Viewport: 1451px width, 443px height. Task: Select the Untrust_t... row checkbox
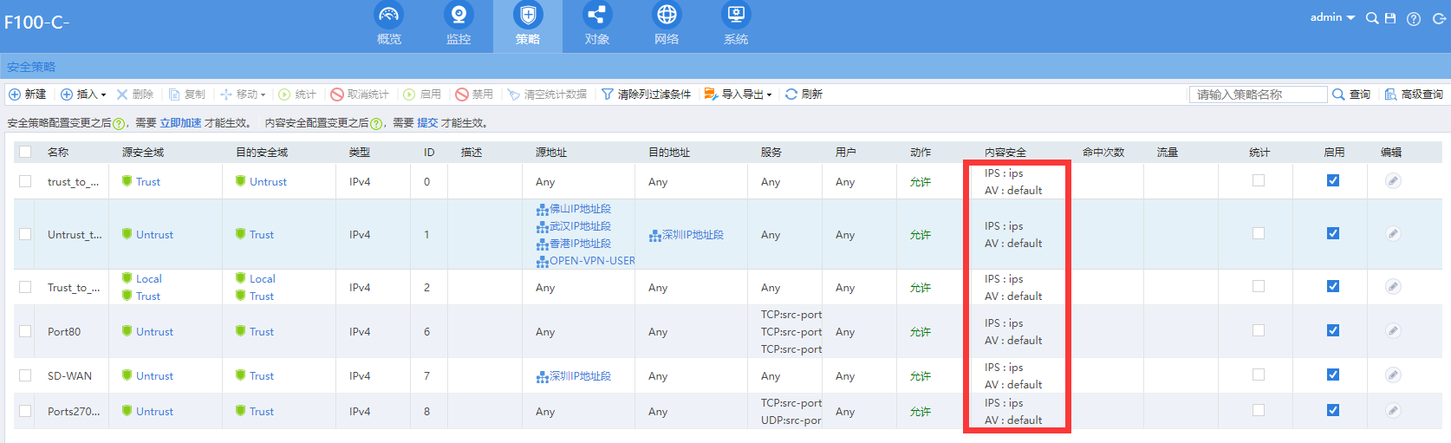25,234
